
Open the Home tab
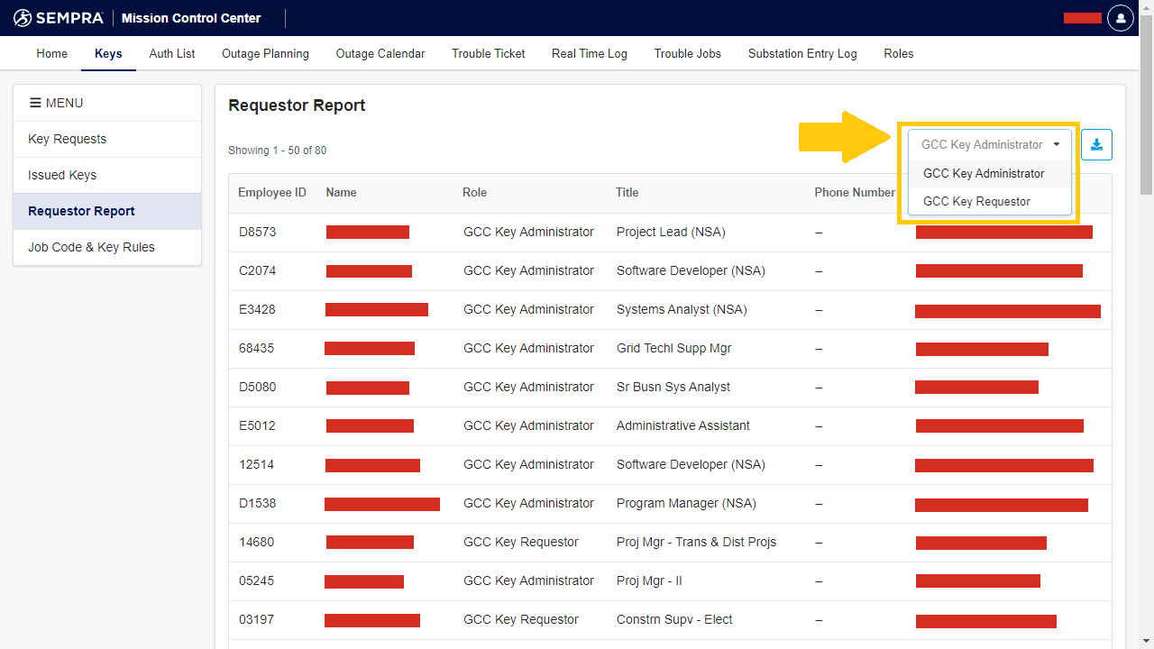pos(52,54)
